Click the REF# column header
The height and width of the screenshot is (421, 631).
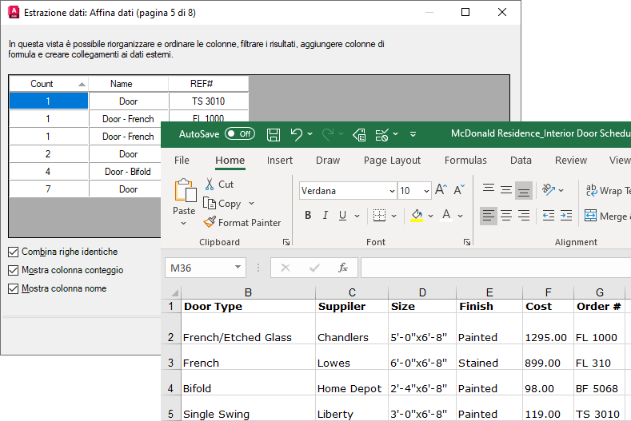(x=209, y=84)
